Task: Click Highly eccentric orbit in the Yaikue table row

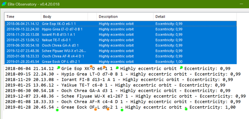Action: [x=116, y=40]
